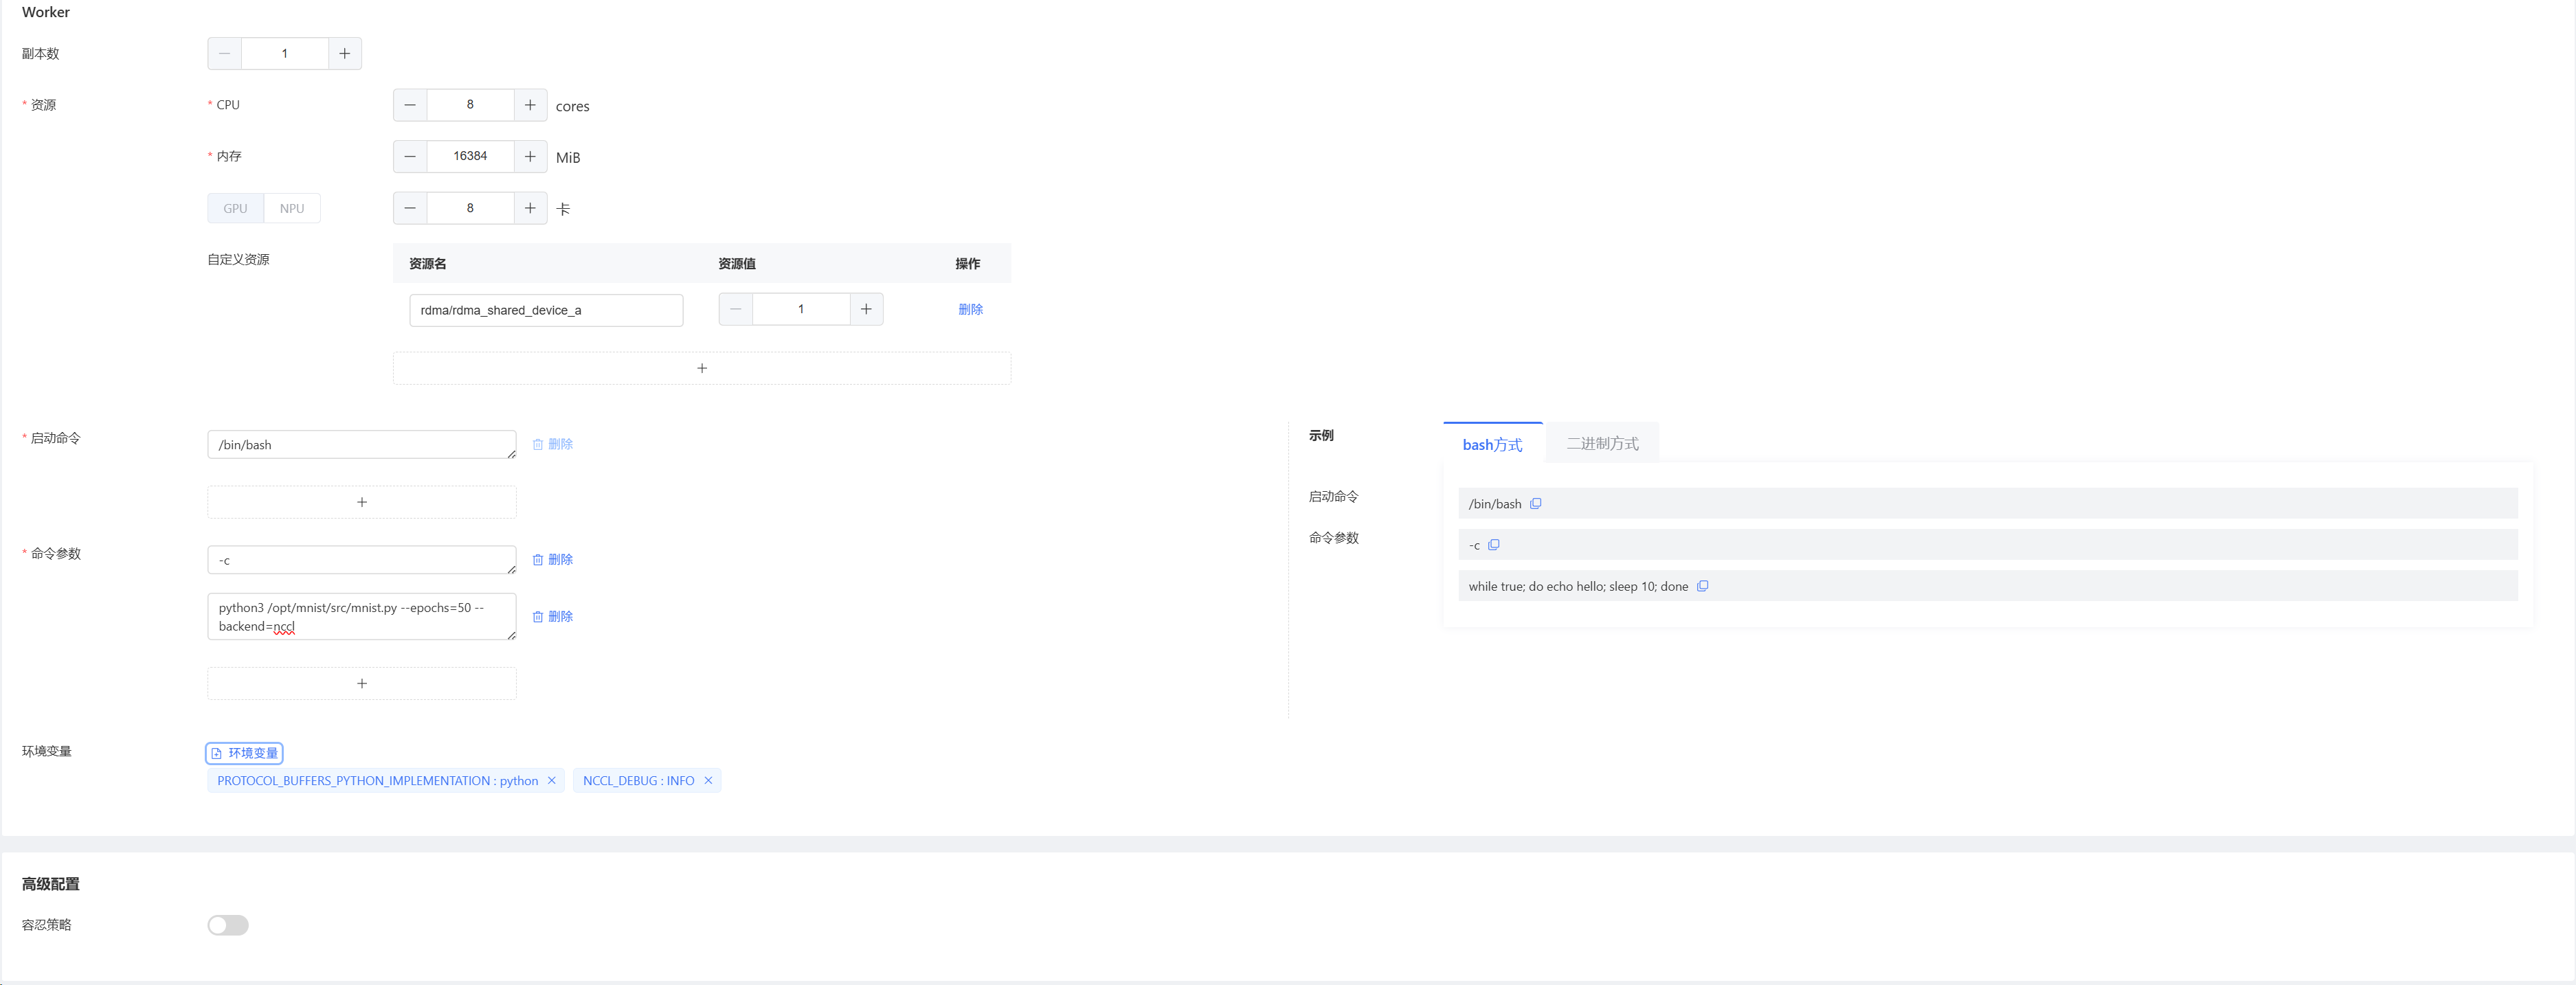The image size is (2576, 985).
Task: Delete the python3 mnist command parameter
Action: pos(553,617)
